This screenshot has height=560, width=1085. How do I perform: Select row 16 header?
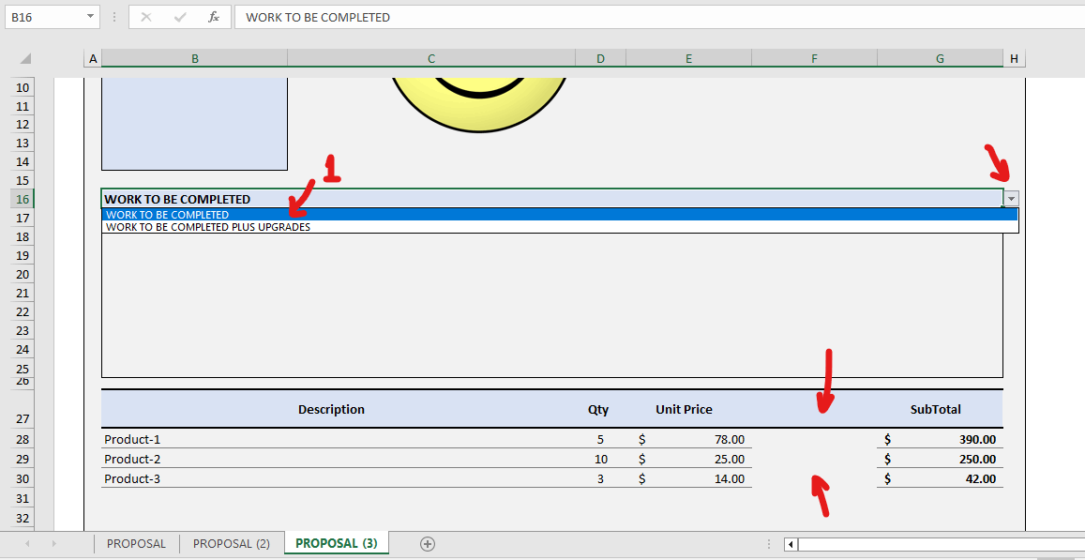tap(23, 199)
